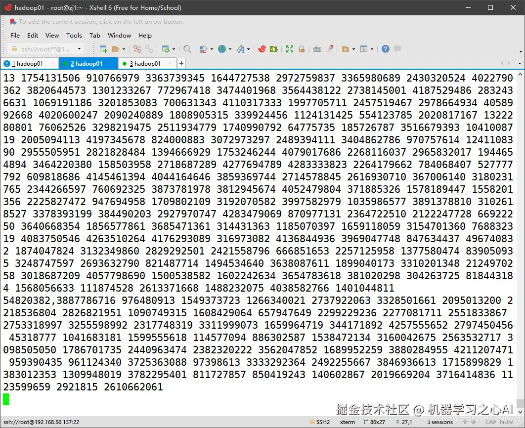Toggle full screen with green arrows icon
The image size is (525, 428).
pos(290,49)
